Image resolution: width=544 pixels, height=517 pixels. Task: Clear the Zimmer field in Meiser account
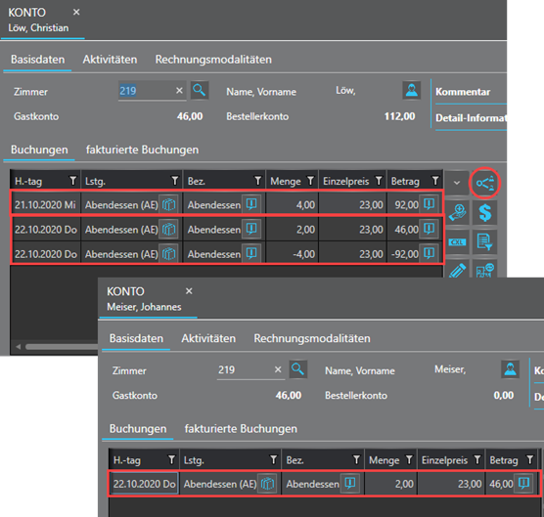278,369
